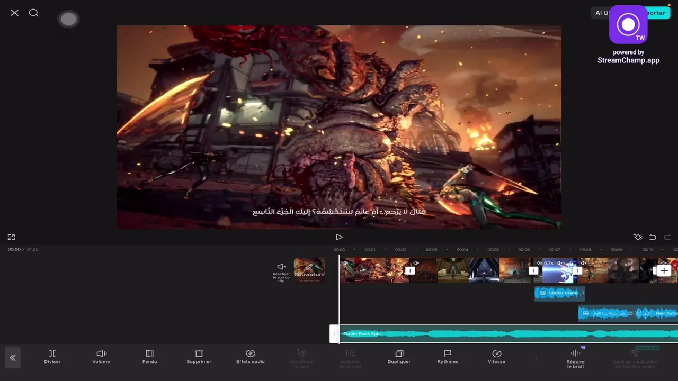Select the 'Nier Automata' caption audio clip
678x381 pixels.
point(628,313)
